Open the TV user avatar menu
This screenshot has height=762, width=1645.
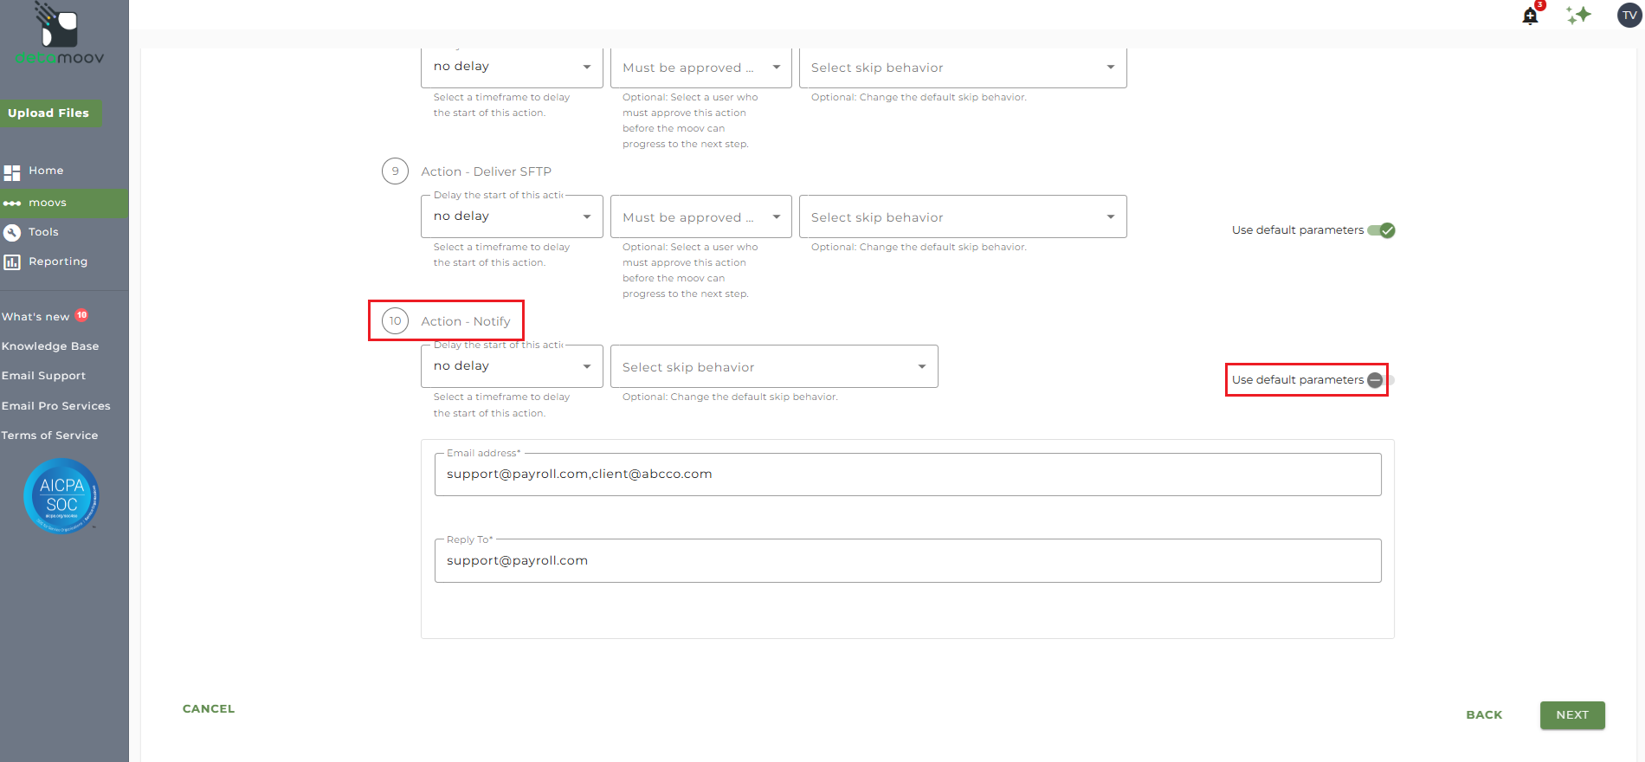tap(1629, 15)
